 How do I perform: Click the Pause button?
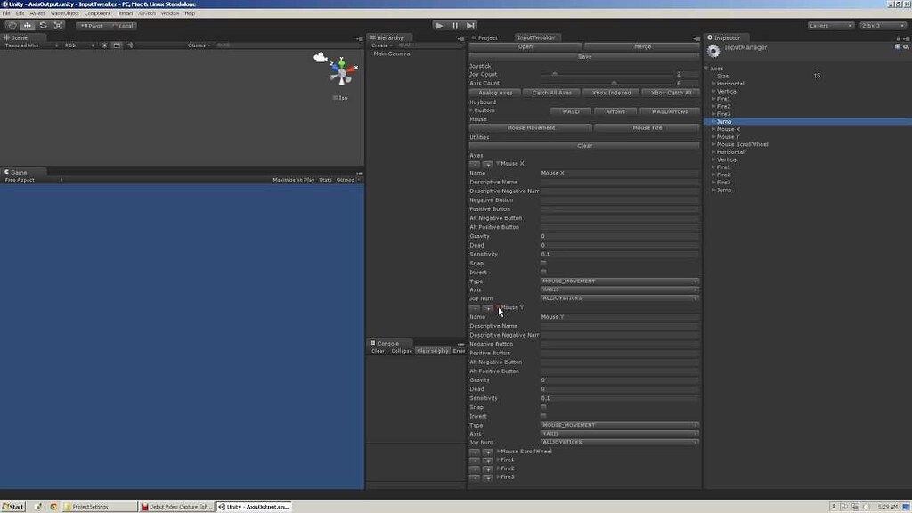(x=455, y=25)
